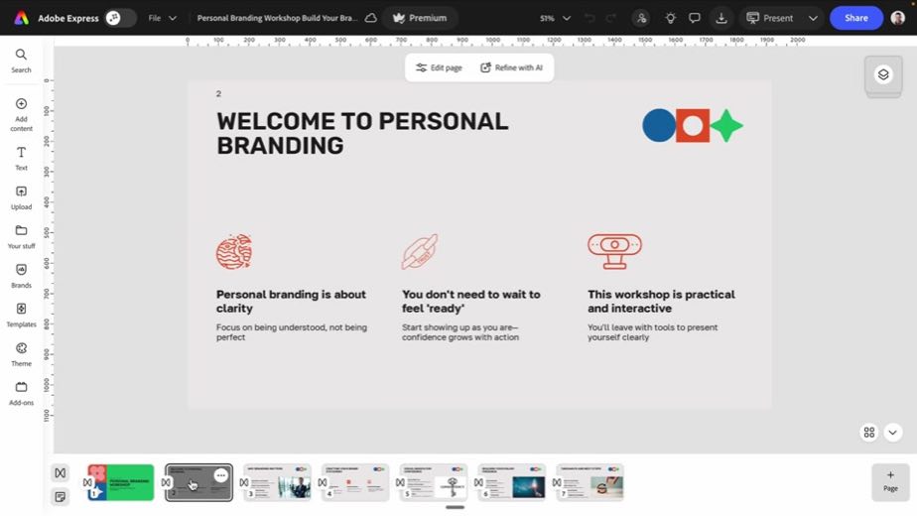Collapse the page strip chevron

tap(892, 433)
